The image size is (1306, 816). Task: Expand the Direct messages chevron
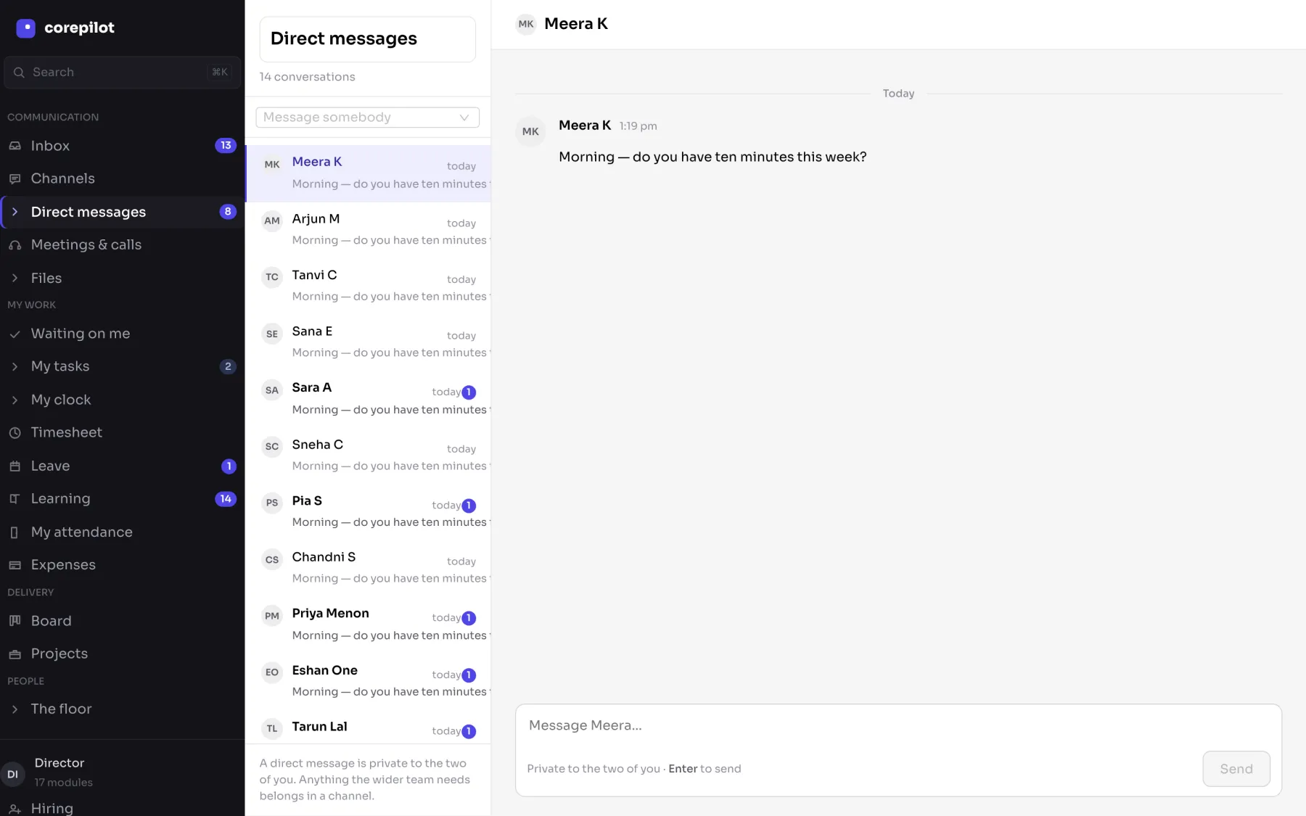[x=15, y=212]
